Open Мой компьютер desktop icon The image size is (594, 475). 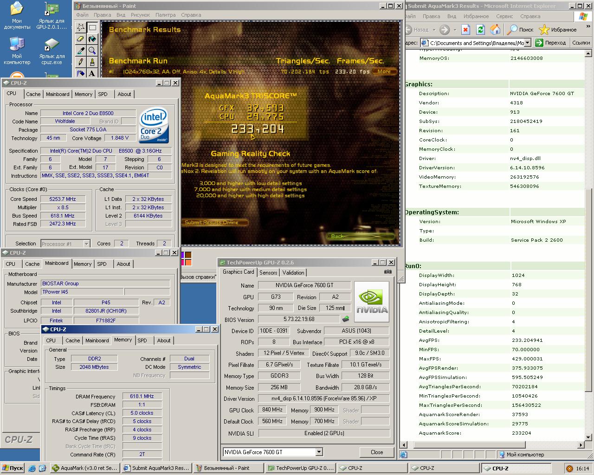point(17,51)
